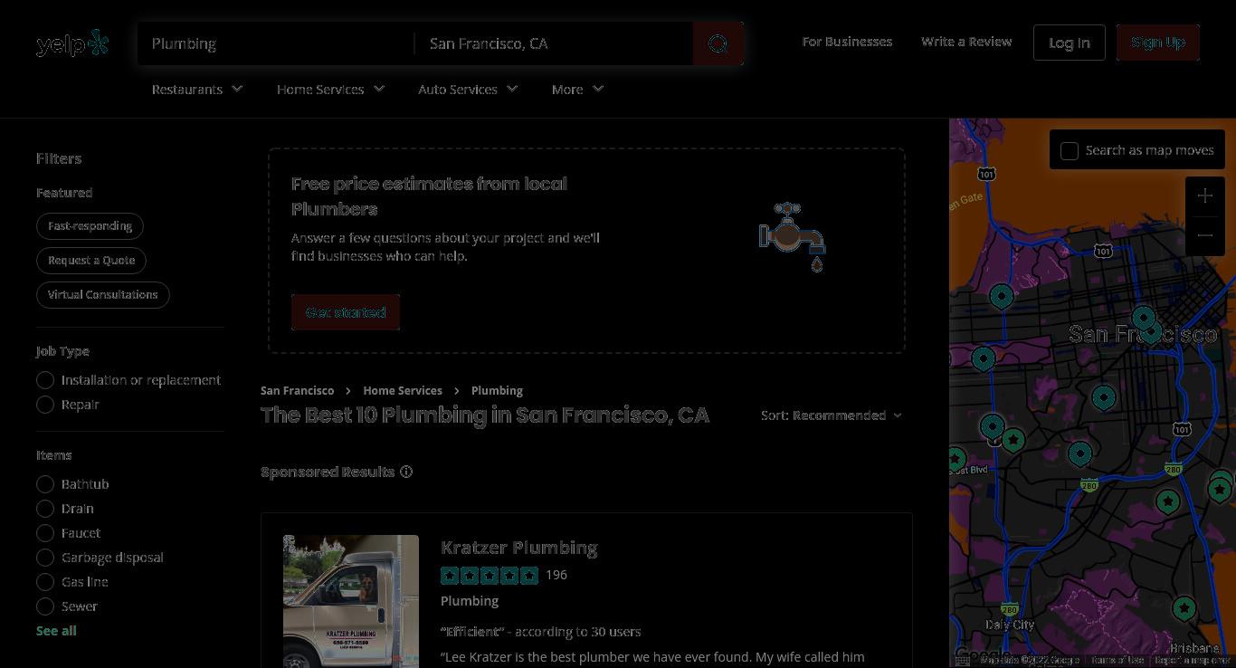Open Kratzer Plumbing truck photo

coord(351,601)
